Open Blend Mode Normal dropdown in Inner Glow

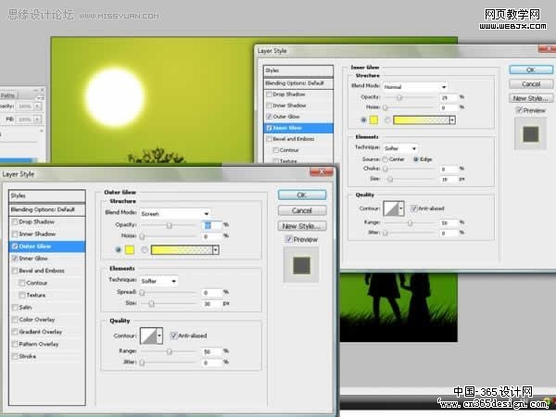(x=415, y=87)
